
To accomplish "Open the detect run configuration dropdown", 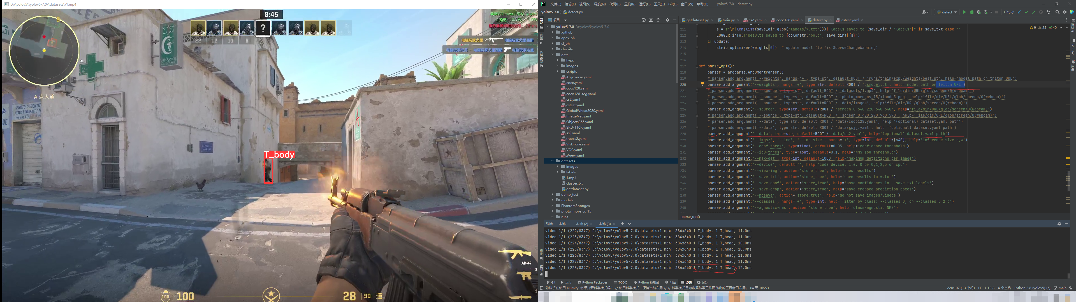I will [x=947, y=12].
